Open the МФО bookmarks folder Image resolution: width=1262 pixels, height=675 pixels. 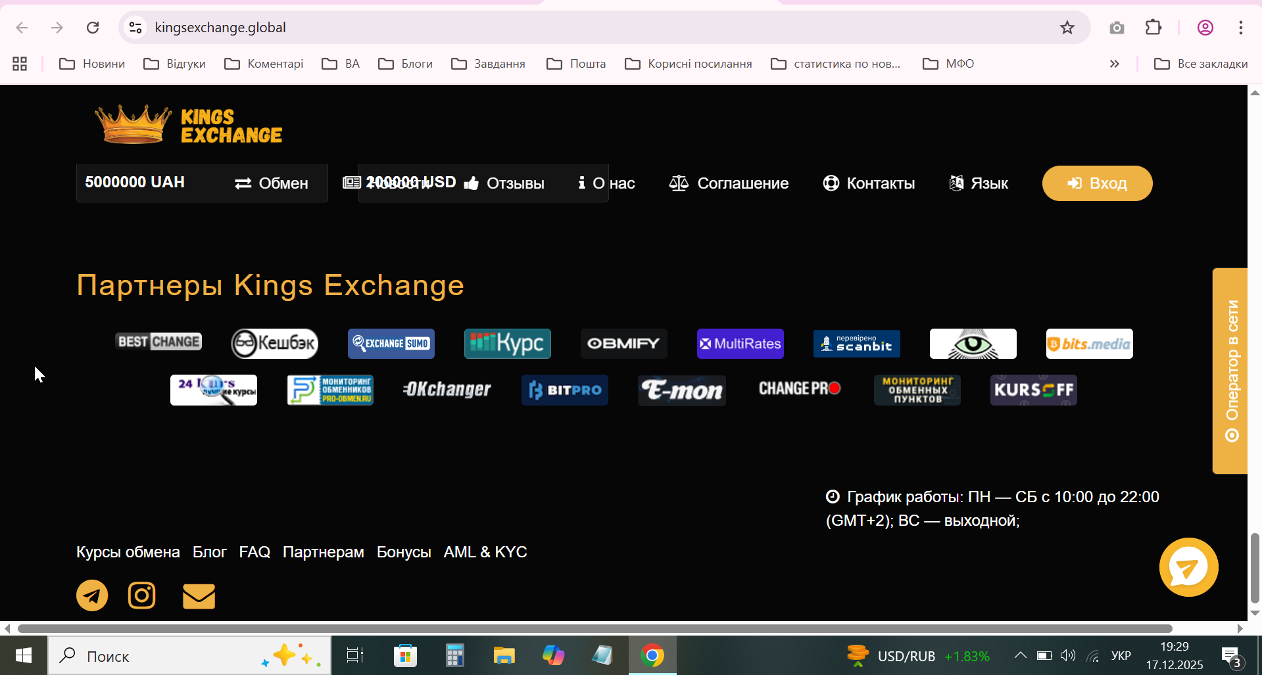coord(948,64)
